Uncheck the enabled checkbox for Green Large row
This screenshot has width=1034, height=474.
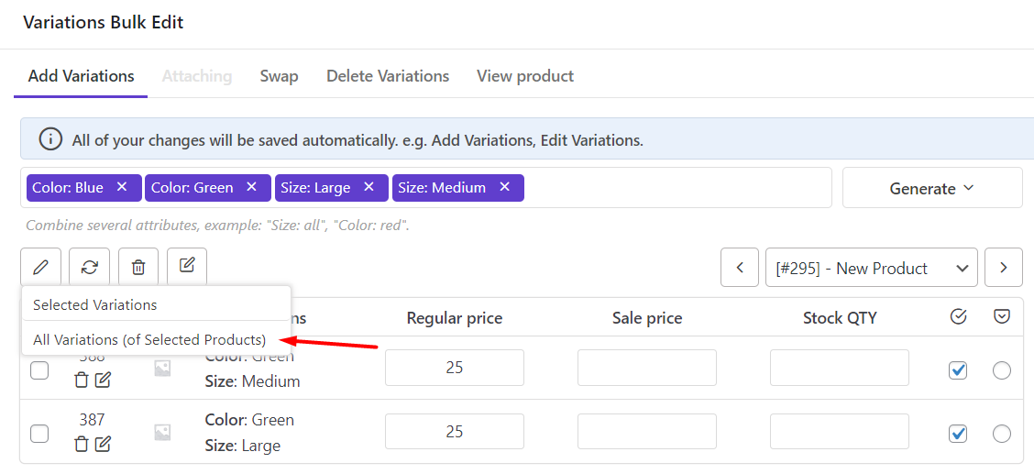[x=958, y=433]
